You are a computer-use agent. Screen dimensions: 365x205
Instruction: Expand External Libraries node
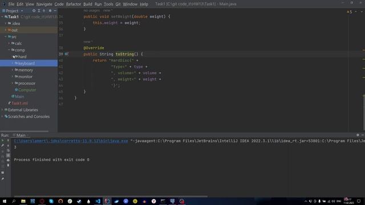(x=2, y=110)
